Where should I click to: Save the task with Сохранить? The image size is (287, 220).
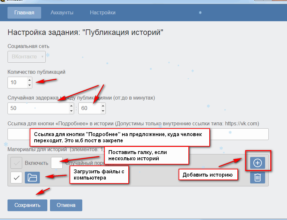coord(27,205)
